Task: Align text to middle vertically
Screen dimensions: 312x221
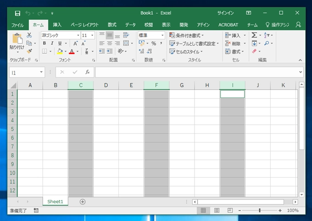Action: (110, 35)
